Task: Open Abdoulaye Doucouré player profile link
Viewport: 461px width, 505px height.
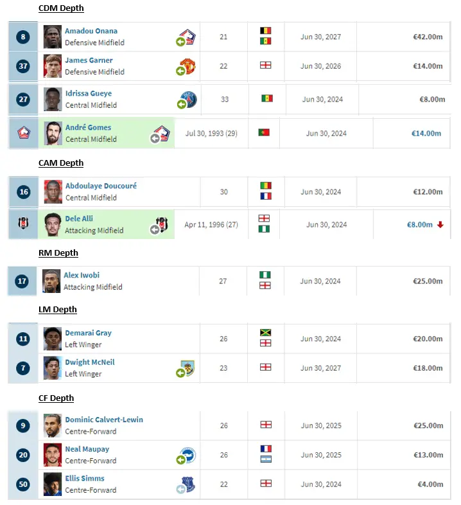Action: [101, 186]
